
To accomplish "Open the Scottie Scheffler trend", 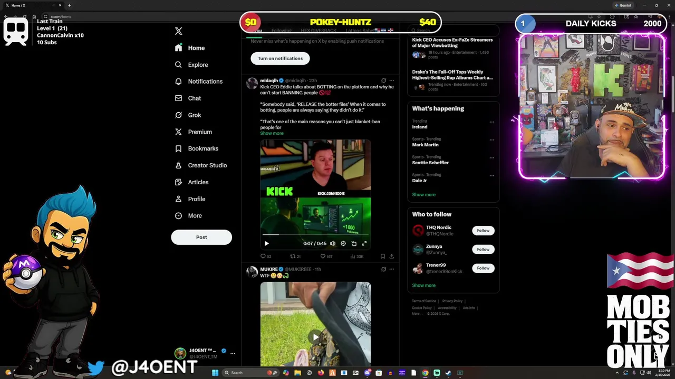I will [x=430, y=163].
